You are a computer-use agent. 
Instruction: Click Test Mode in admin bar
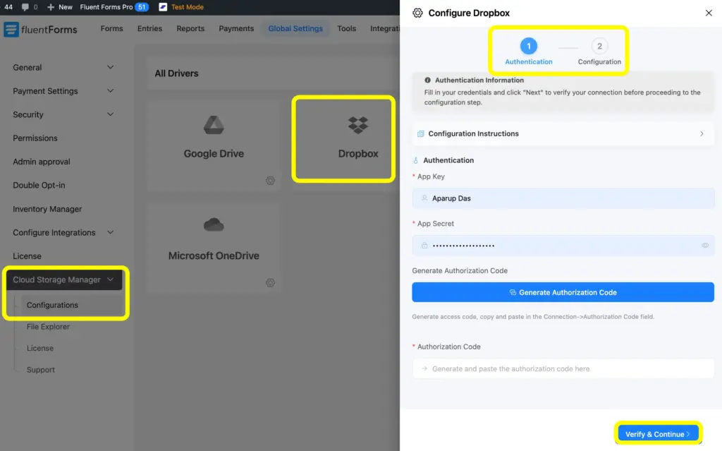pos(188,7)
